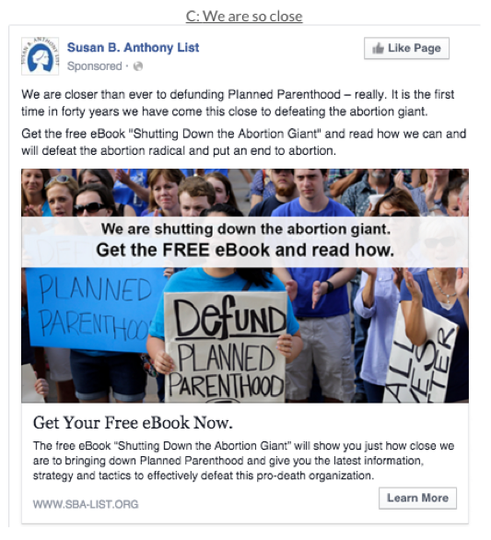Click the Susan B. Anthony List profile logo
The image size is (491, 540).
pyautogui.click(x=40, y=56)
